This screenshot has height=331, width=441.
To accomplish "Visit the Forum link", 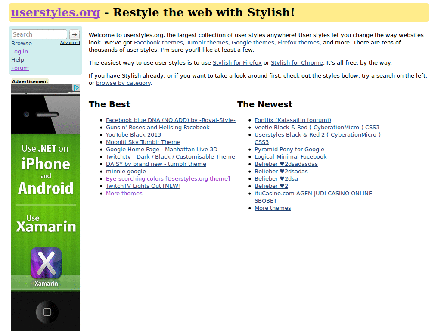I will (20, 68).
